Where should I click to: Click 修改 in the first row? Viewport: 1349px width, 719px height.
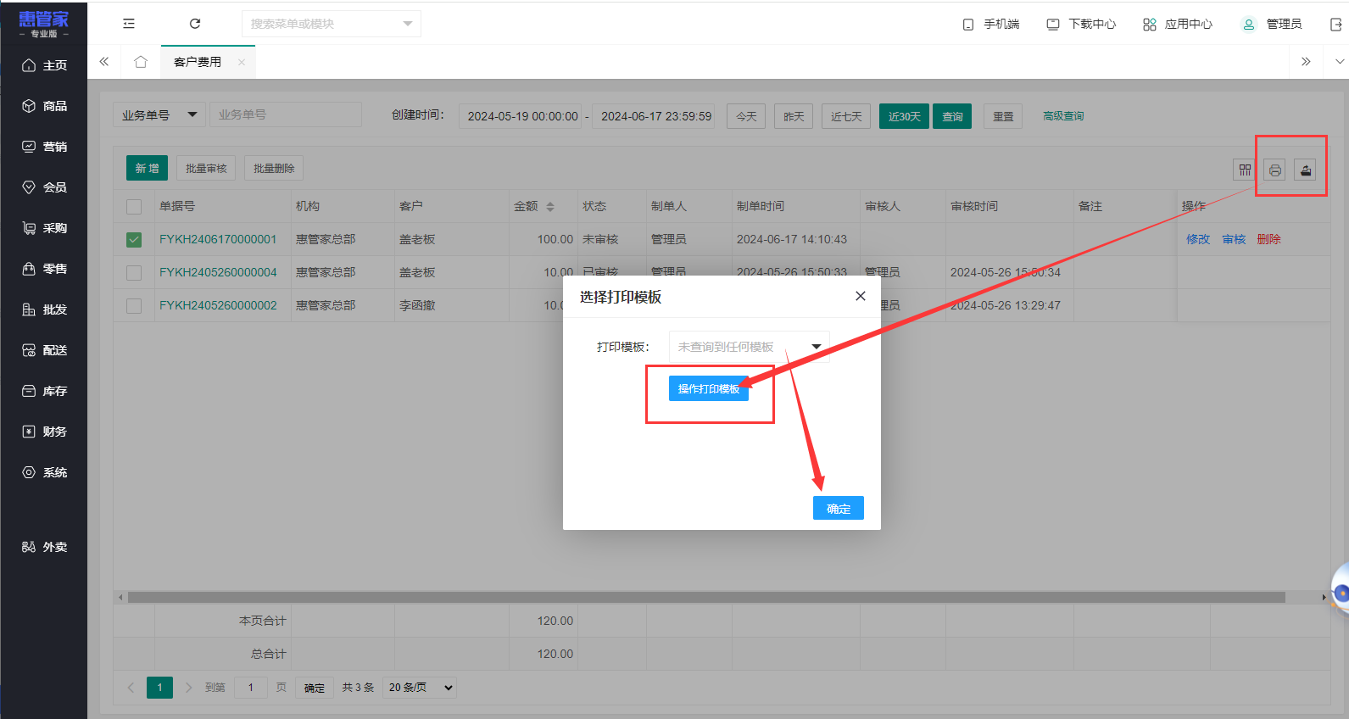(1198, 239)
